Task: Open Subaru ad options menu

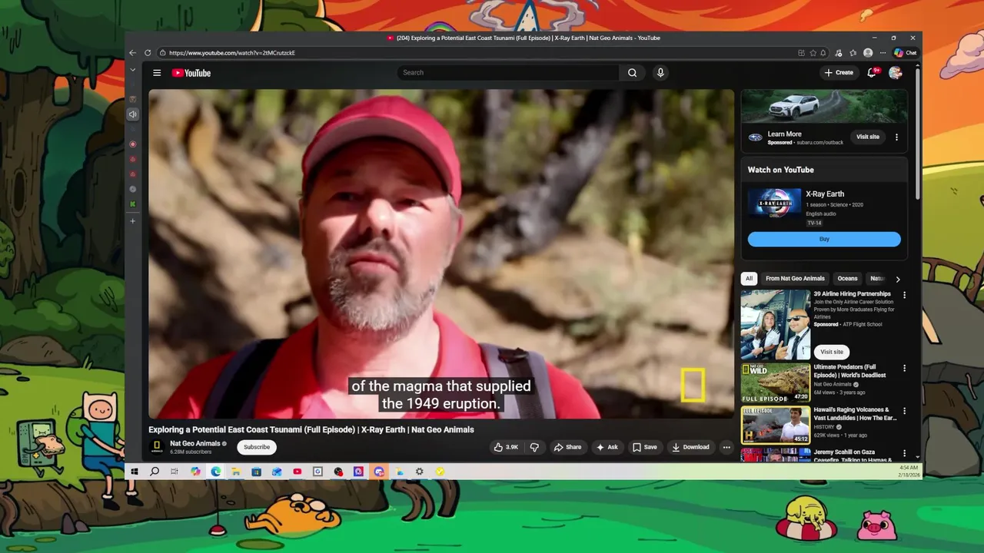Action: [x=896, y=137]
